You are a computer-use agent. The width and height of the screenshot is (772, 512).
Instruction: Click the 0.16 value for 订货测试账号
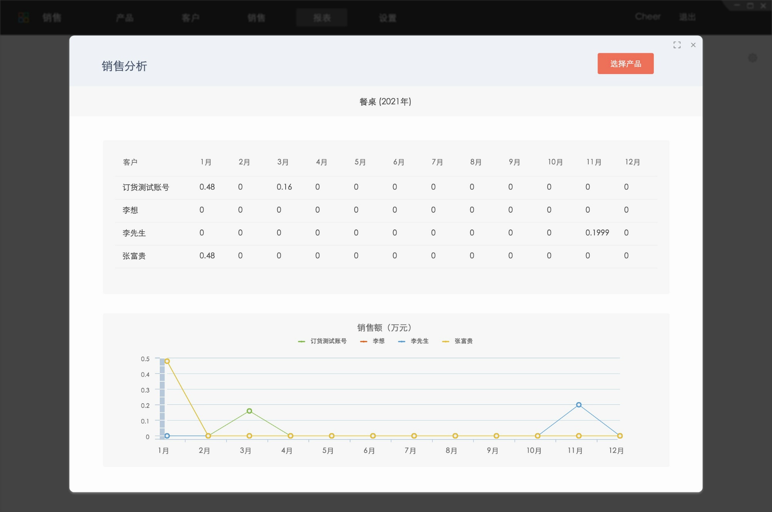[284, 187]
